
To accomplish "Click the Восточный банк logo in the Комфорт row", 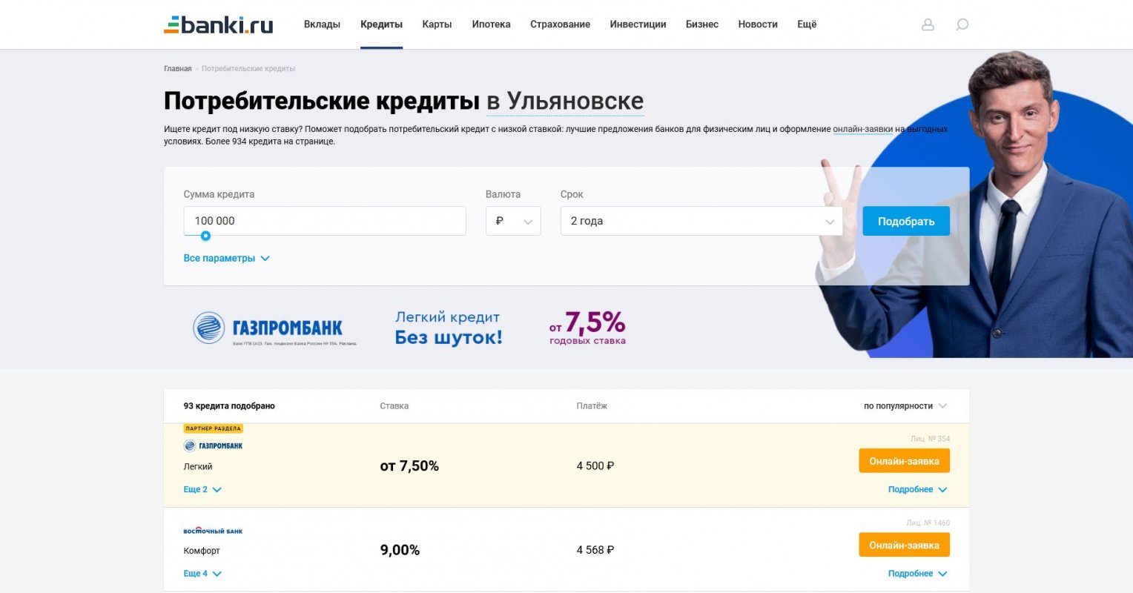I will click(213, 531).
